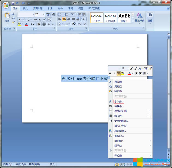Toggle Bold in the ribbon font group

pos(20,19)
